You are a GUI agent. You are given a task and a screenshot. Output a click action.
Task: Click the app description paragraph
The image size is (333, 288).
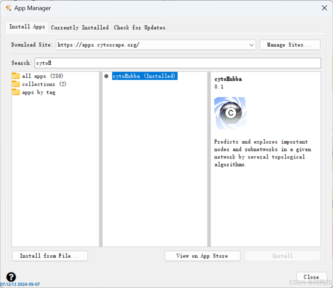[263, 153]
